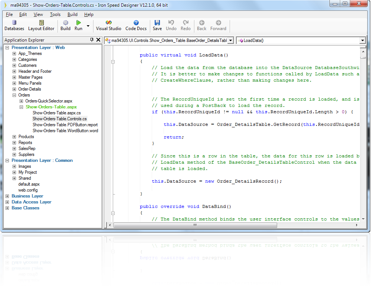Launch Visual Studio integration
The height and width of the screenshot is (297, 371).
(x=108, y=26)
